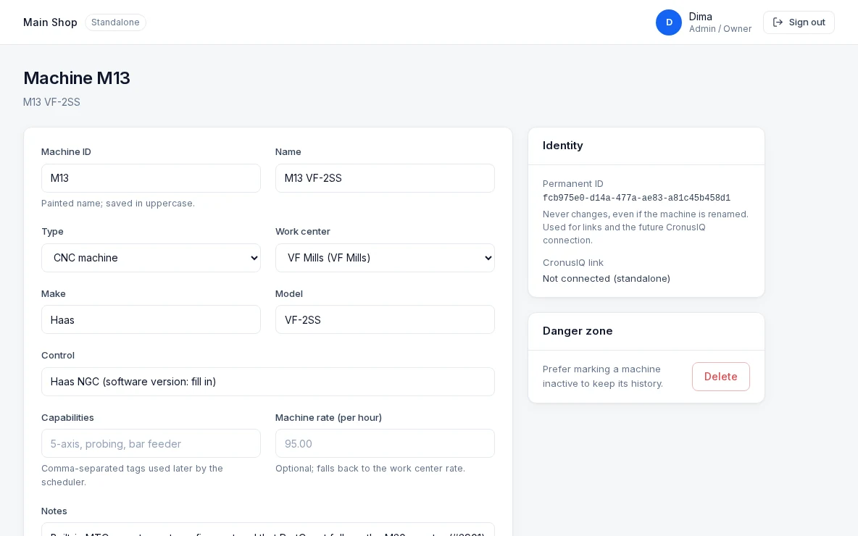Click the Standalone badge

pyautogui.click(x=115, y=22)
